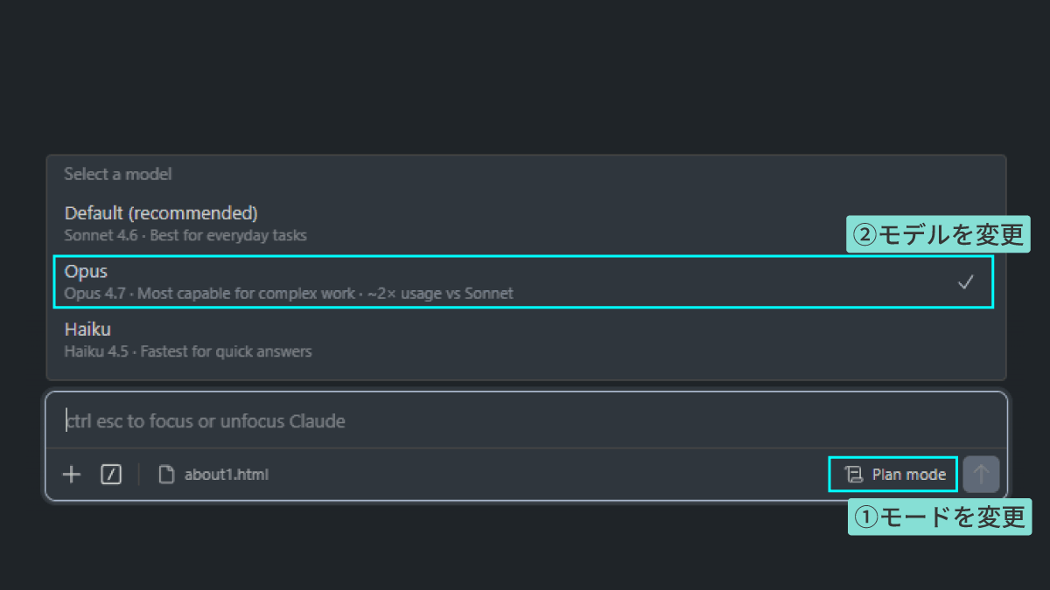1050x590 pixels.
Task: Open slash commands with the slash icon
Action: coord(111,475)
